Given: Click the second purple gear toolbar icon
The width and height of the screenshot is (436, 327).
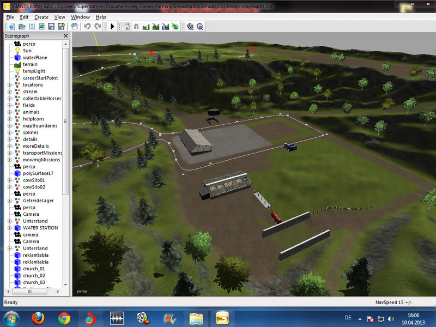Looking at the screenshot, I should coord(200,27).
